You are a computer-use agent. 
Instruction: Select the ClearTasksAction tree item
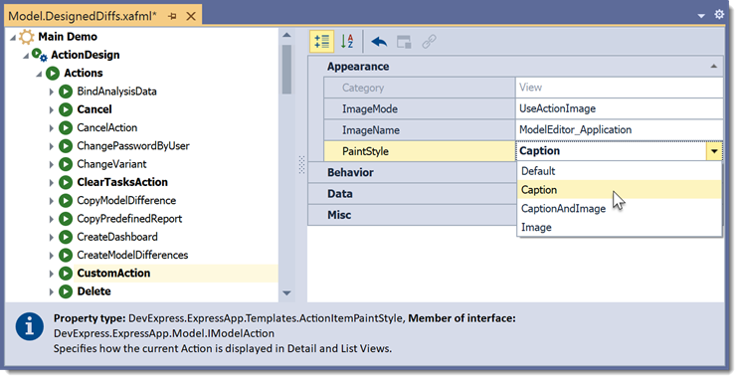pos(122,182)
